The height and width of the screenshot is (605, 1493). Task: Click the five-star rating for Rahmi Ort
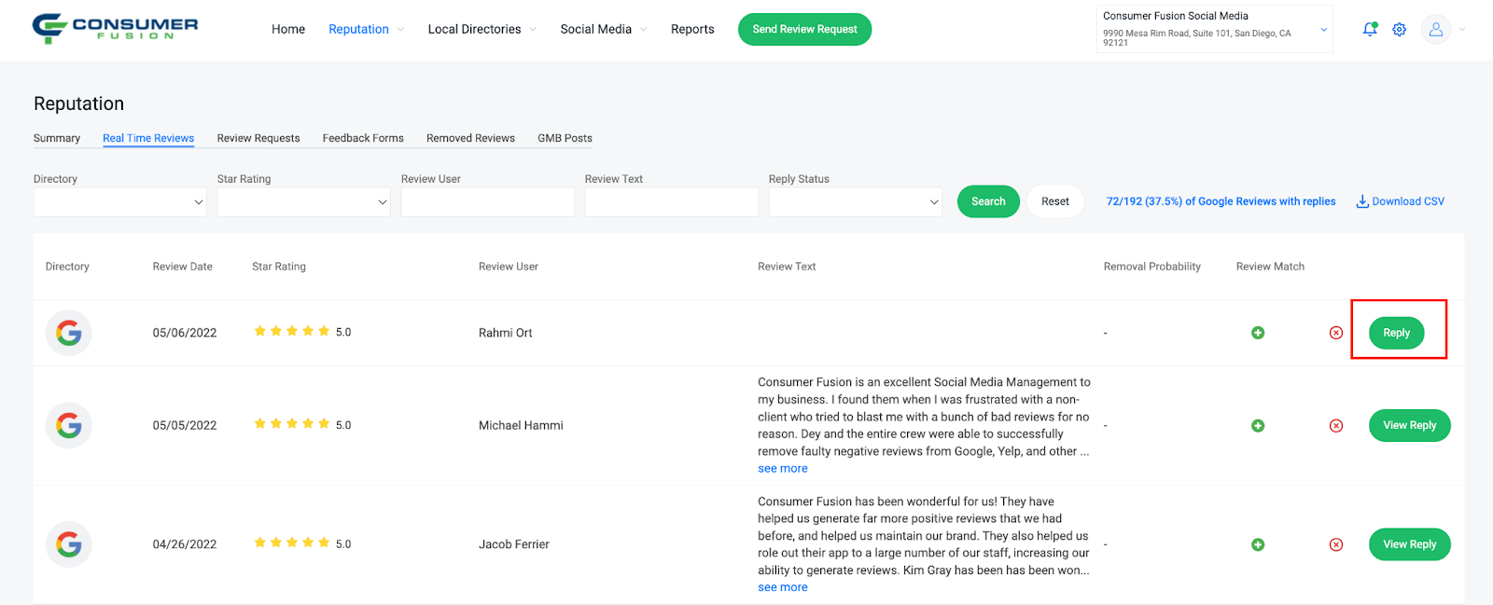coord(292,331)
